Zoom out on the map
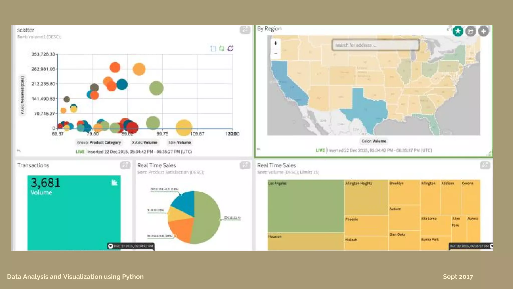513x289 pixels. (x=276, y=53)
